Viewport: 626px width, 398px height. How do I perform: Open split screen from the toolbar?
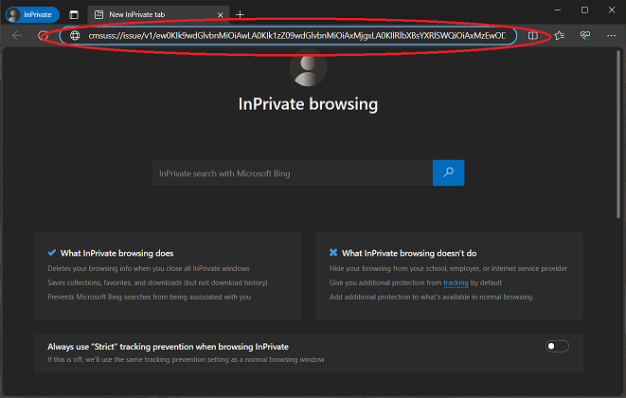pos(533,36)
